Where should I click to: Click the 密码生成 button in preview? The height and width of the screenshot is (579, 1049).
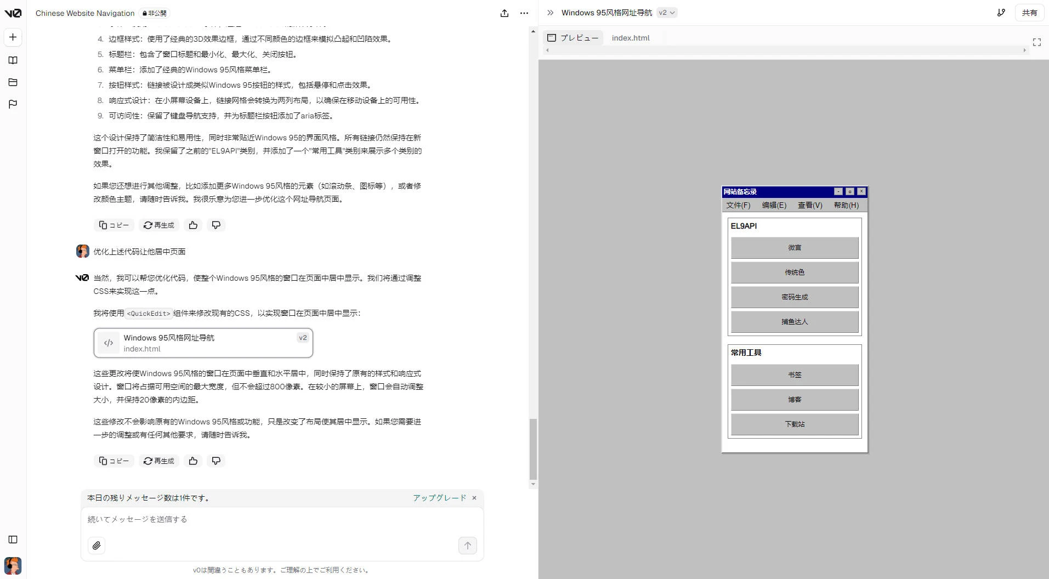coord(794,297)
